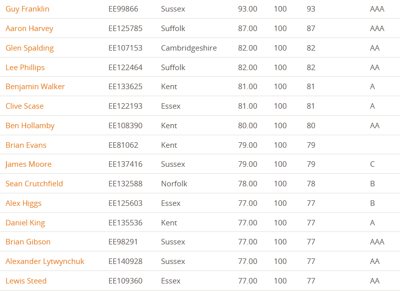The height and width of the screenshot is (292, 400).
Task: Open Alexander Lytwynchuk's profile link
Action: tap(45, 261)
